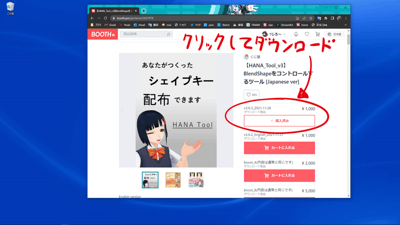Click the browser forward arrow
This screenshot has width=400, height=225.
point(98,18)
